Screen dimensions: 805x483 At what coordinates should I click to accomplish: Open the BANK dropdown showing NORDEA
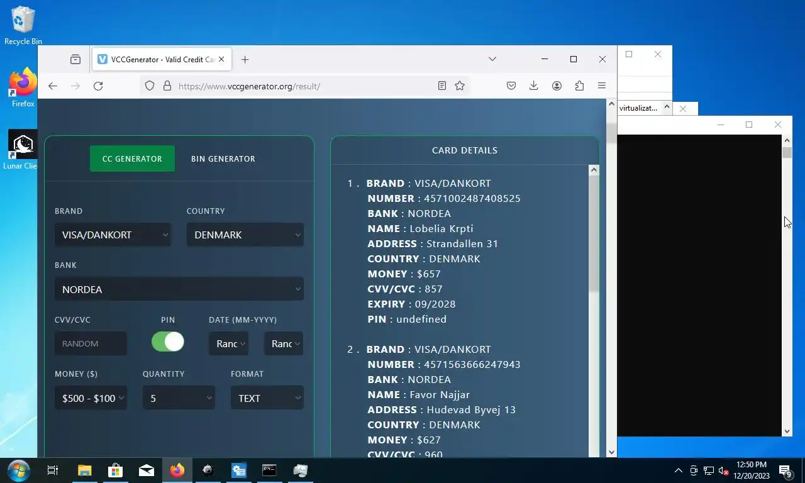[179, 289]
